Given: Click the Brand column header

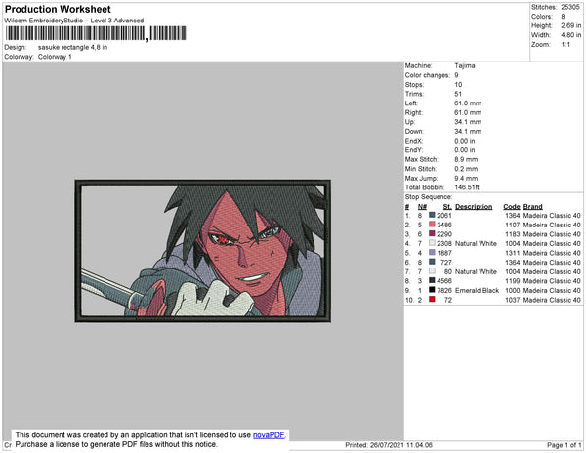Looking at the screenshot, I should [x=532, y=207].
